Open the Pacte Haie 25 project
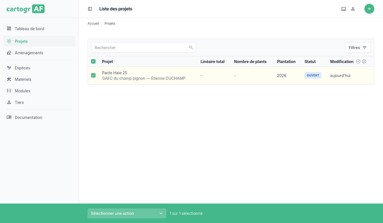This screenshot has height=223, width=383. [x=115, y=73]
